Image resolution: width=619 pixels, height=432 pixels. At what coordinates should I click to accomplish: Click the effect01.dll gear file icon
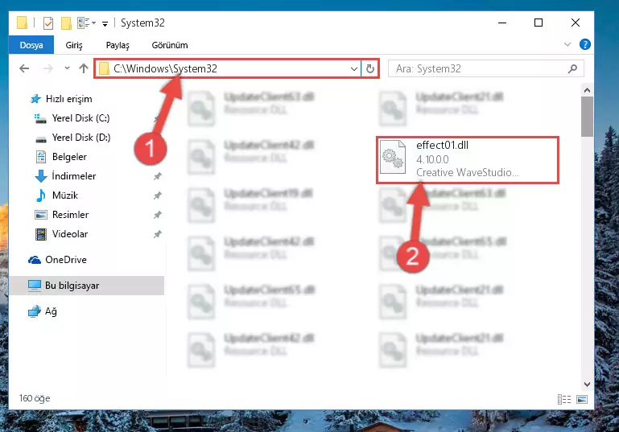(392, 157)
